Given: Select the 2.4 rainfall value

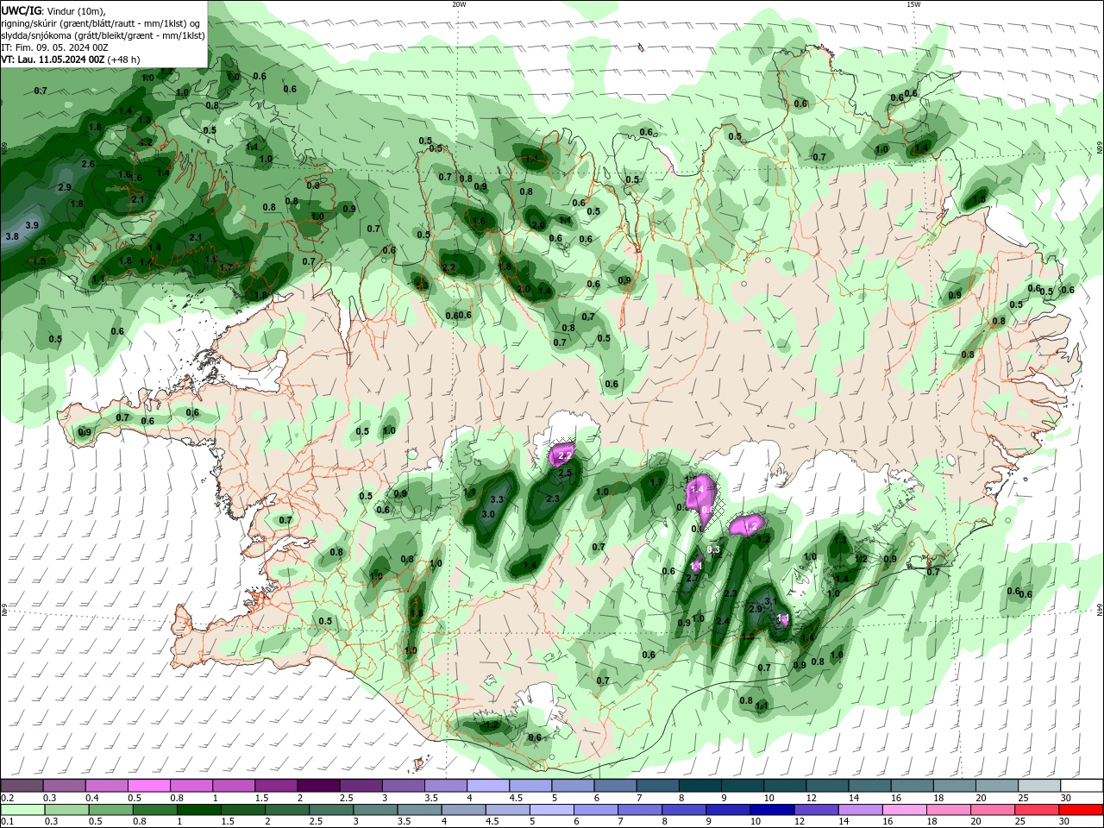Looking at the screenshot, I should 723,621.
